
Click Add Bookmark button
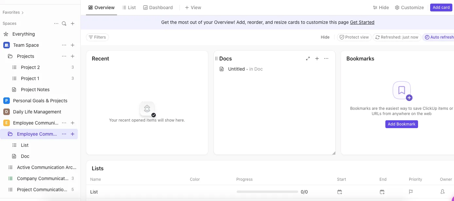(x=401, y=124)
